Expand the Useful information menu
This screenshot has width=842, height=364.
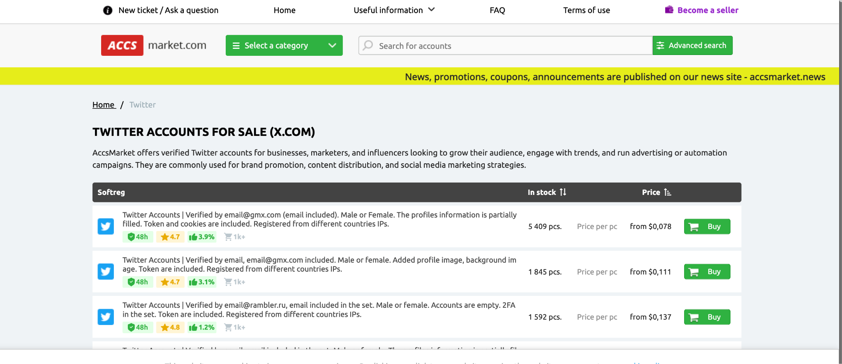[394, 10]
